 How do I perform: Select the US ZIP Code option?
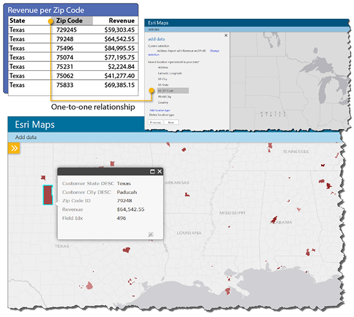pos(173,90)
